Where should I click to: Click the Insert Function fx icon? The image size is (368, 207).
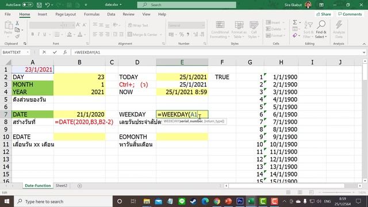65,52
